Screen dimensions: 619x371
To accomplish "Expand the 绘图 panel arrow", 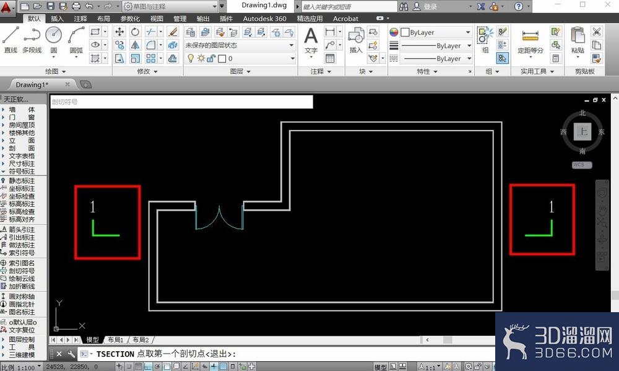I will [x=64, y=71].
